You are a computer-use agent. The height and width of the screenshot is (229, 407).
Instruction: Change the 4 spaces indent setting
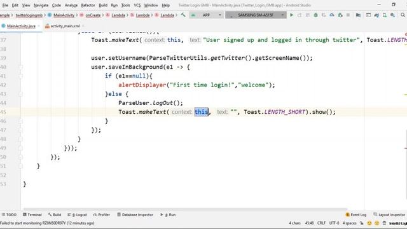(349, 223)
